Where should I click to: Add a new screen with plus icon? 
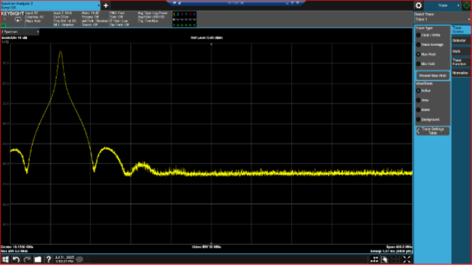[106, 6]
